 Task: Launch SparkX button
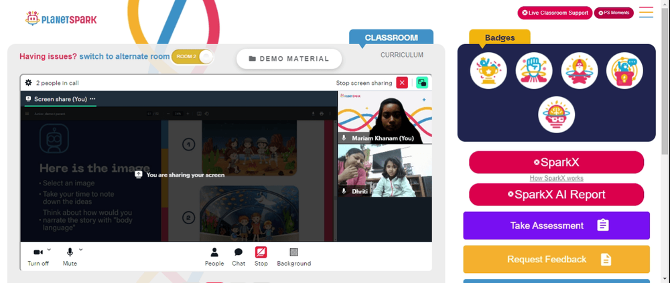(556, 162)
